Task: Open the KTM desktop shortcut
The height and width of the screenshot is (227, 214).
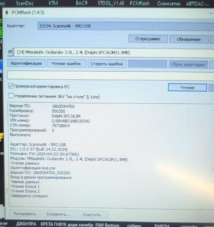Action: pyautogui.click(x=53, y=3)
